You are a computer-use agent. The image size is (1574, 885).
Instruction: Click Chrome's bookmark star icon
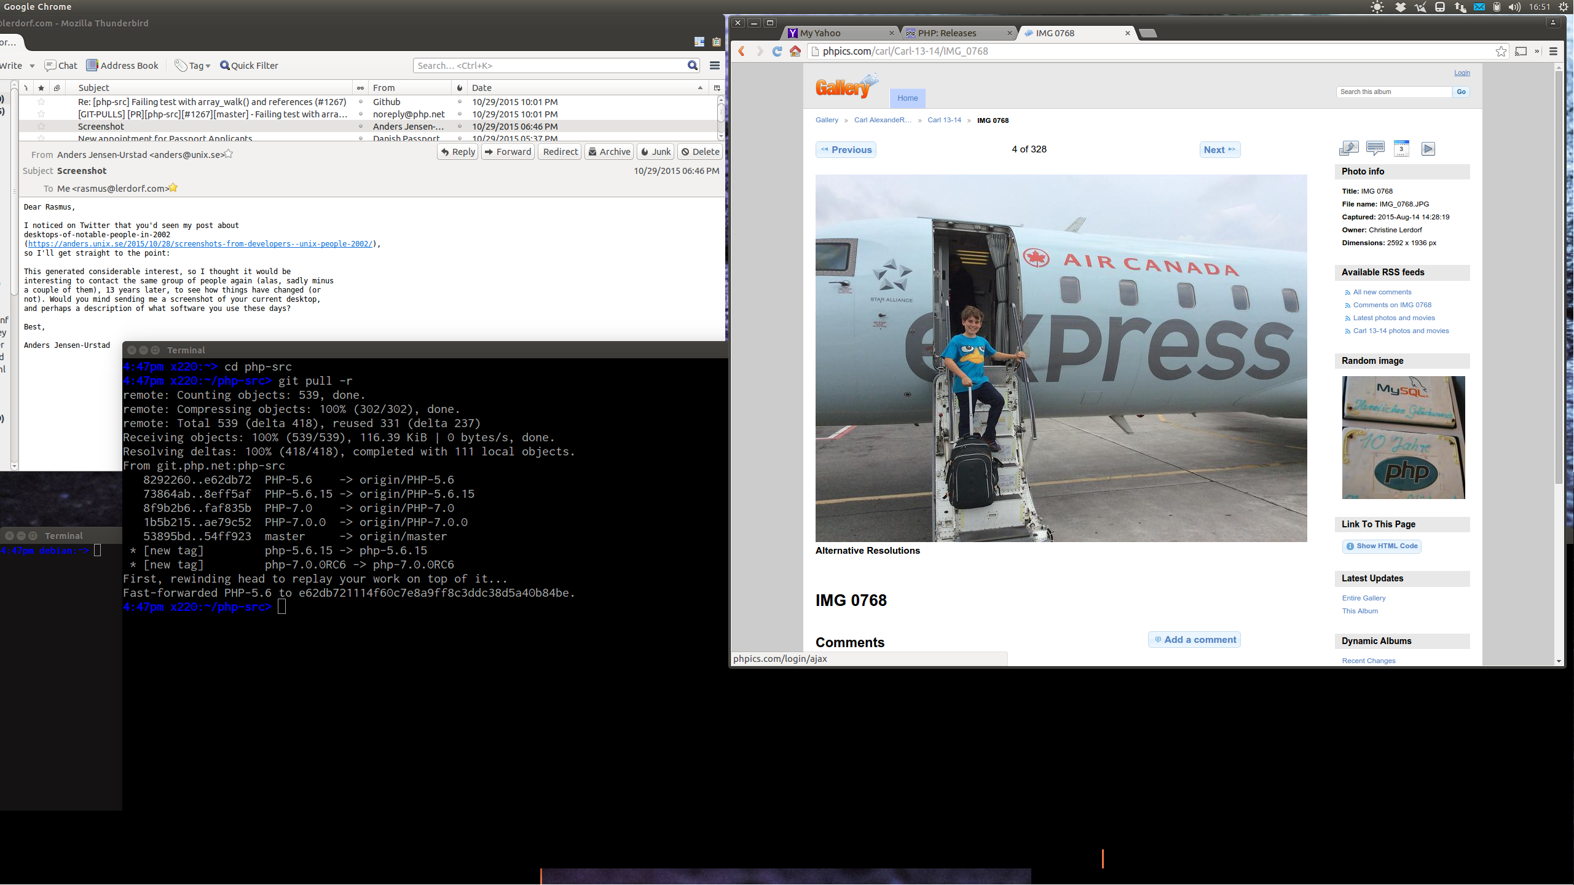[x=1500, y=52]
